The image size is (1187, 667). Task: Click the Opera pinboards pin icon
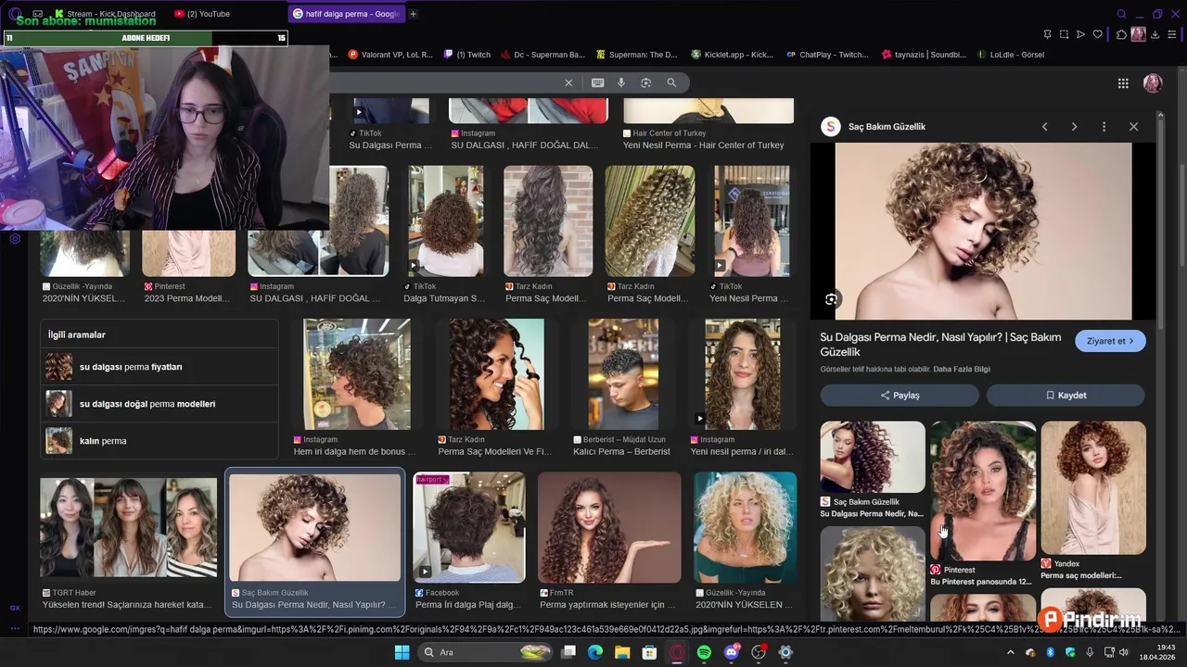tap(1047, 34)
